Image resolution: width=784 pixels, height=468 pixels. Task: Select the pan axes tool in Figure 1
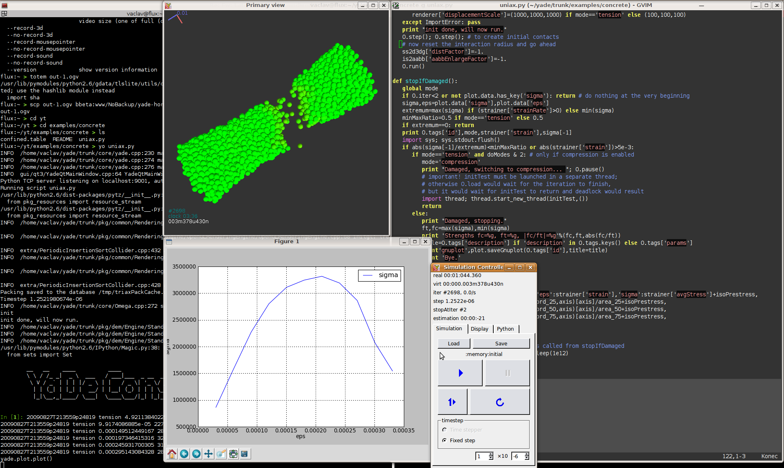point(209,454)
